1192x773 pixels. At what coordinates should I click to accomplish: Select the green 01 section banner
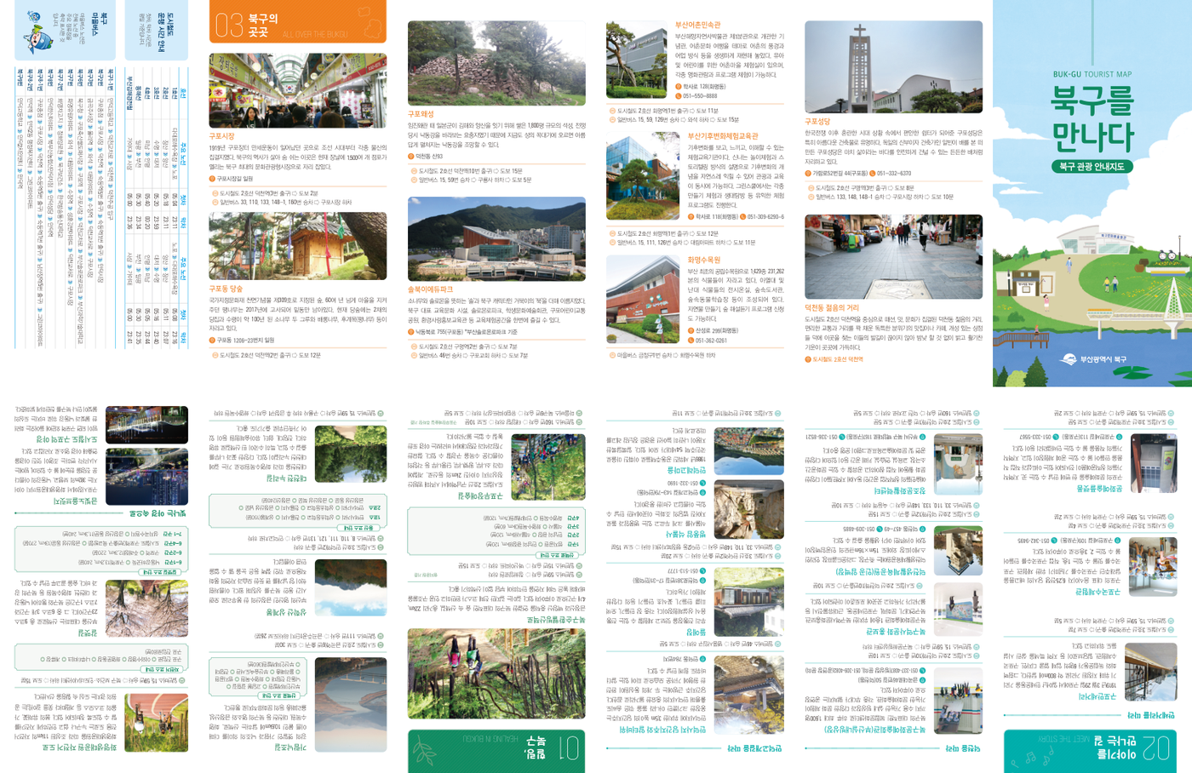[x=496, y=750]
